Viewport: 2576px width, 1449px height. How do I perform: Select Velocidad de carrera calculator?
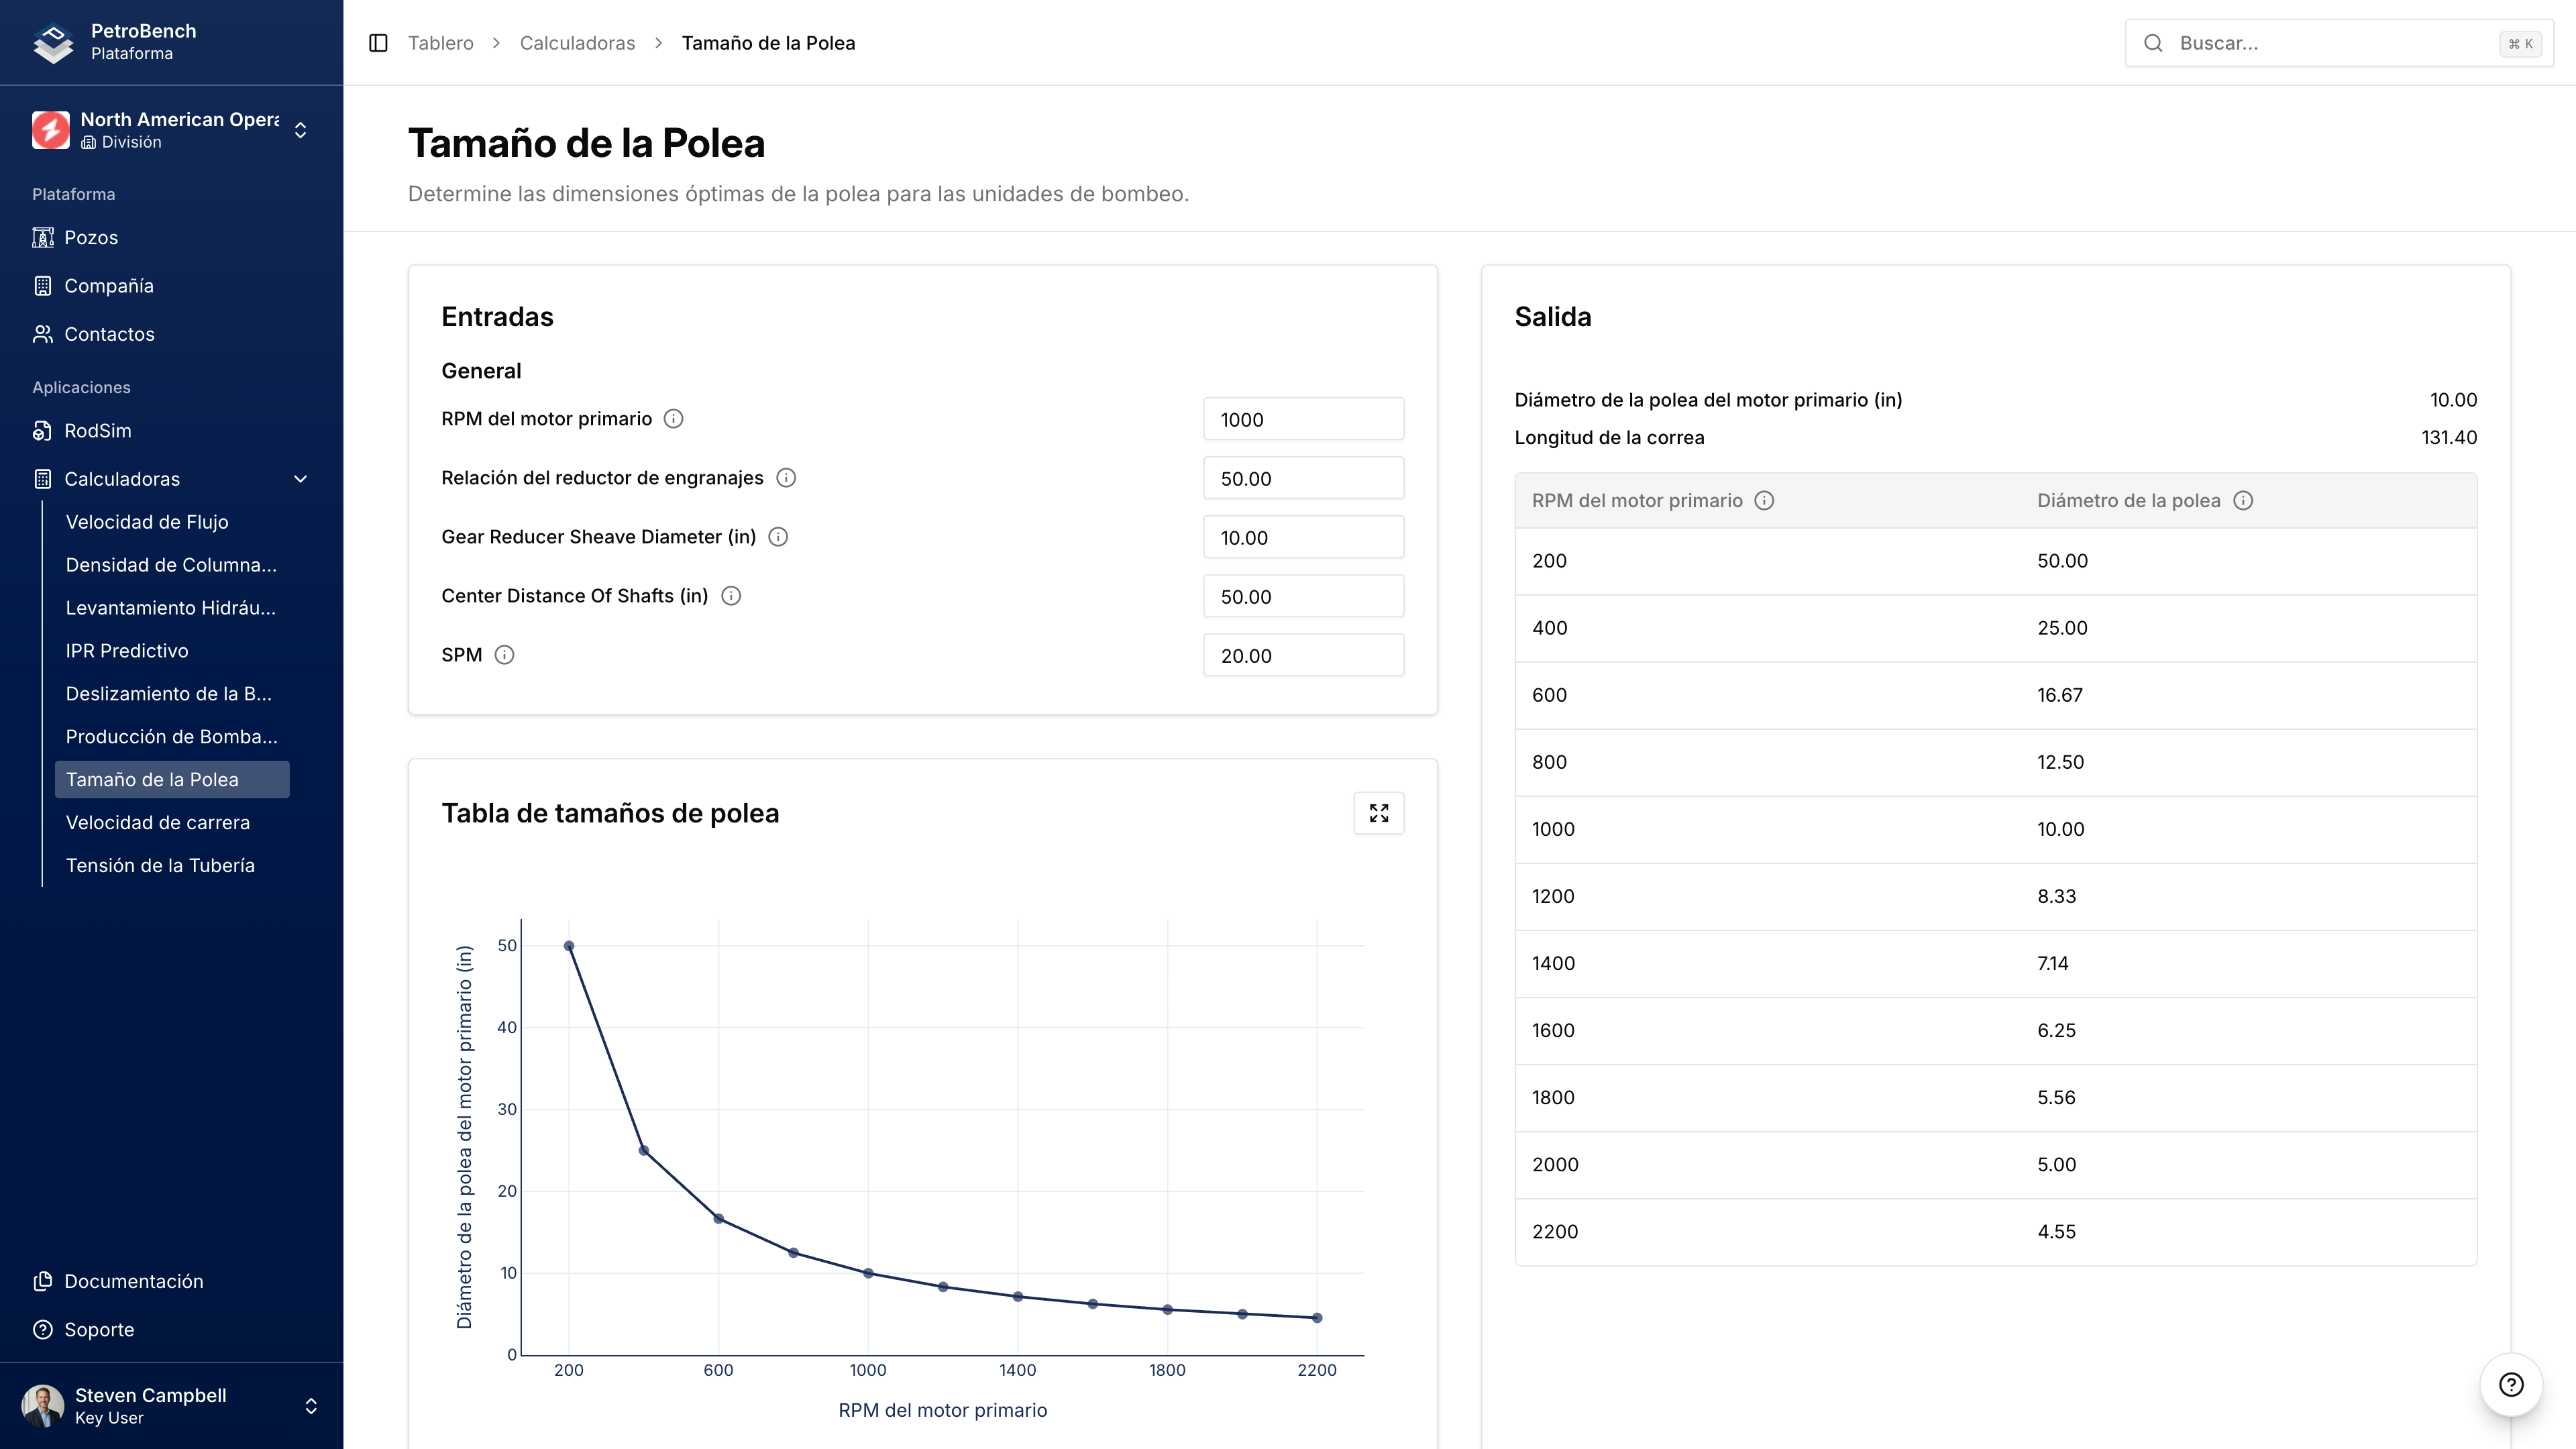click(x=158, y=822)
